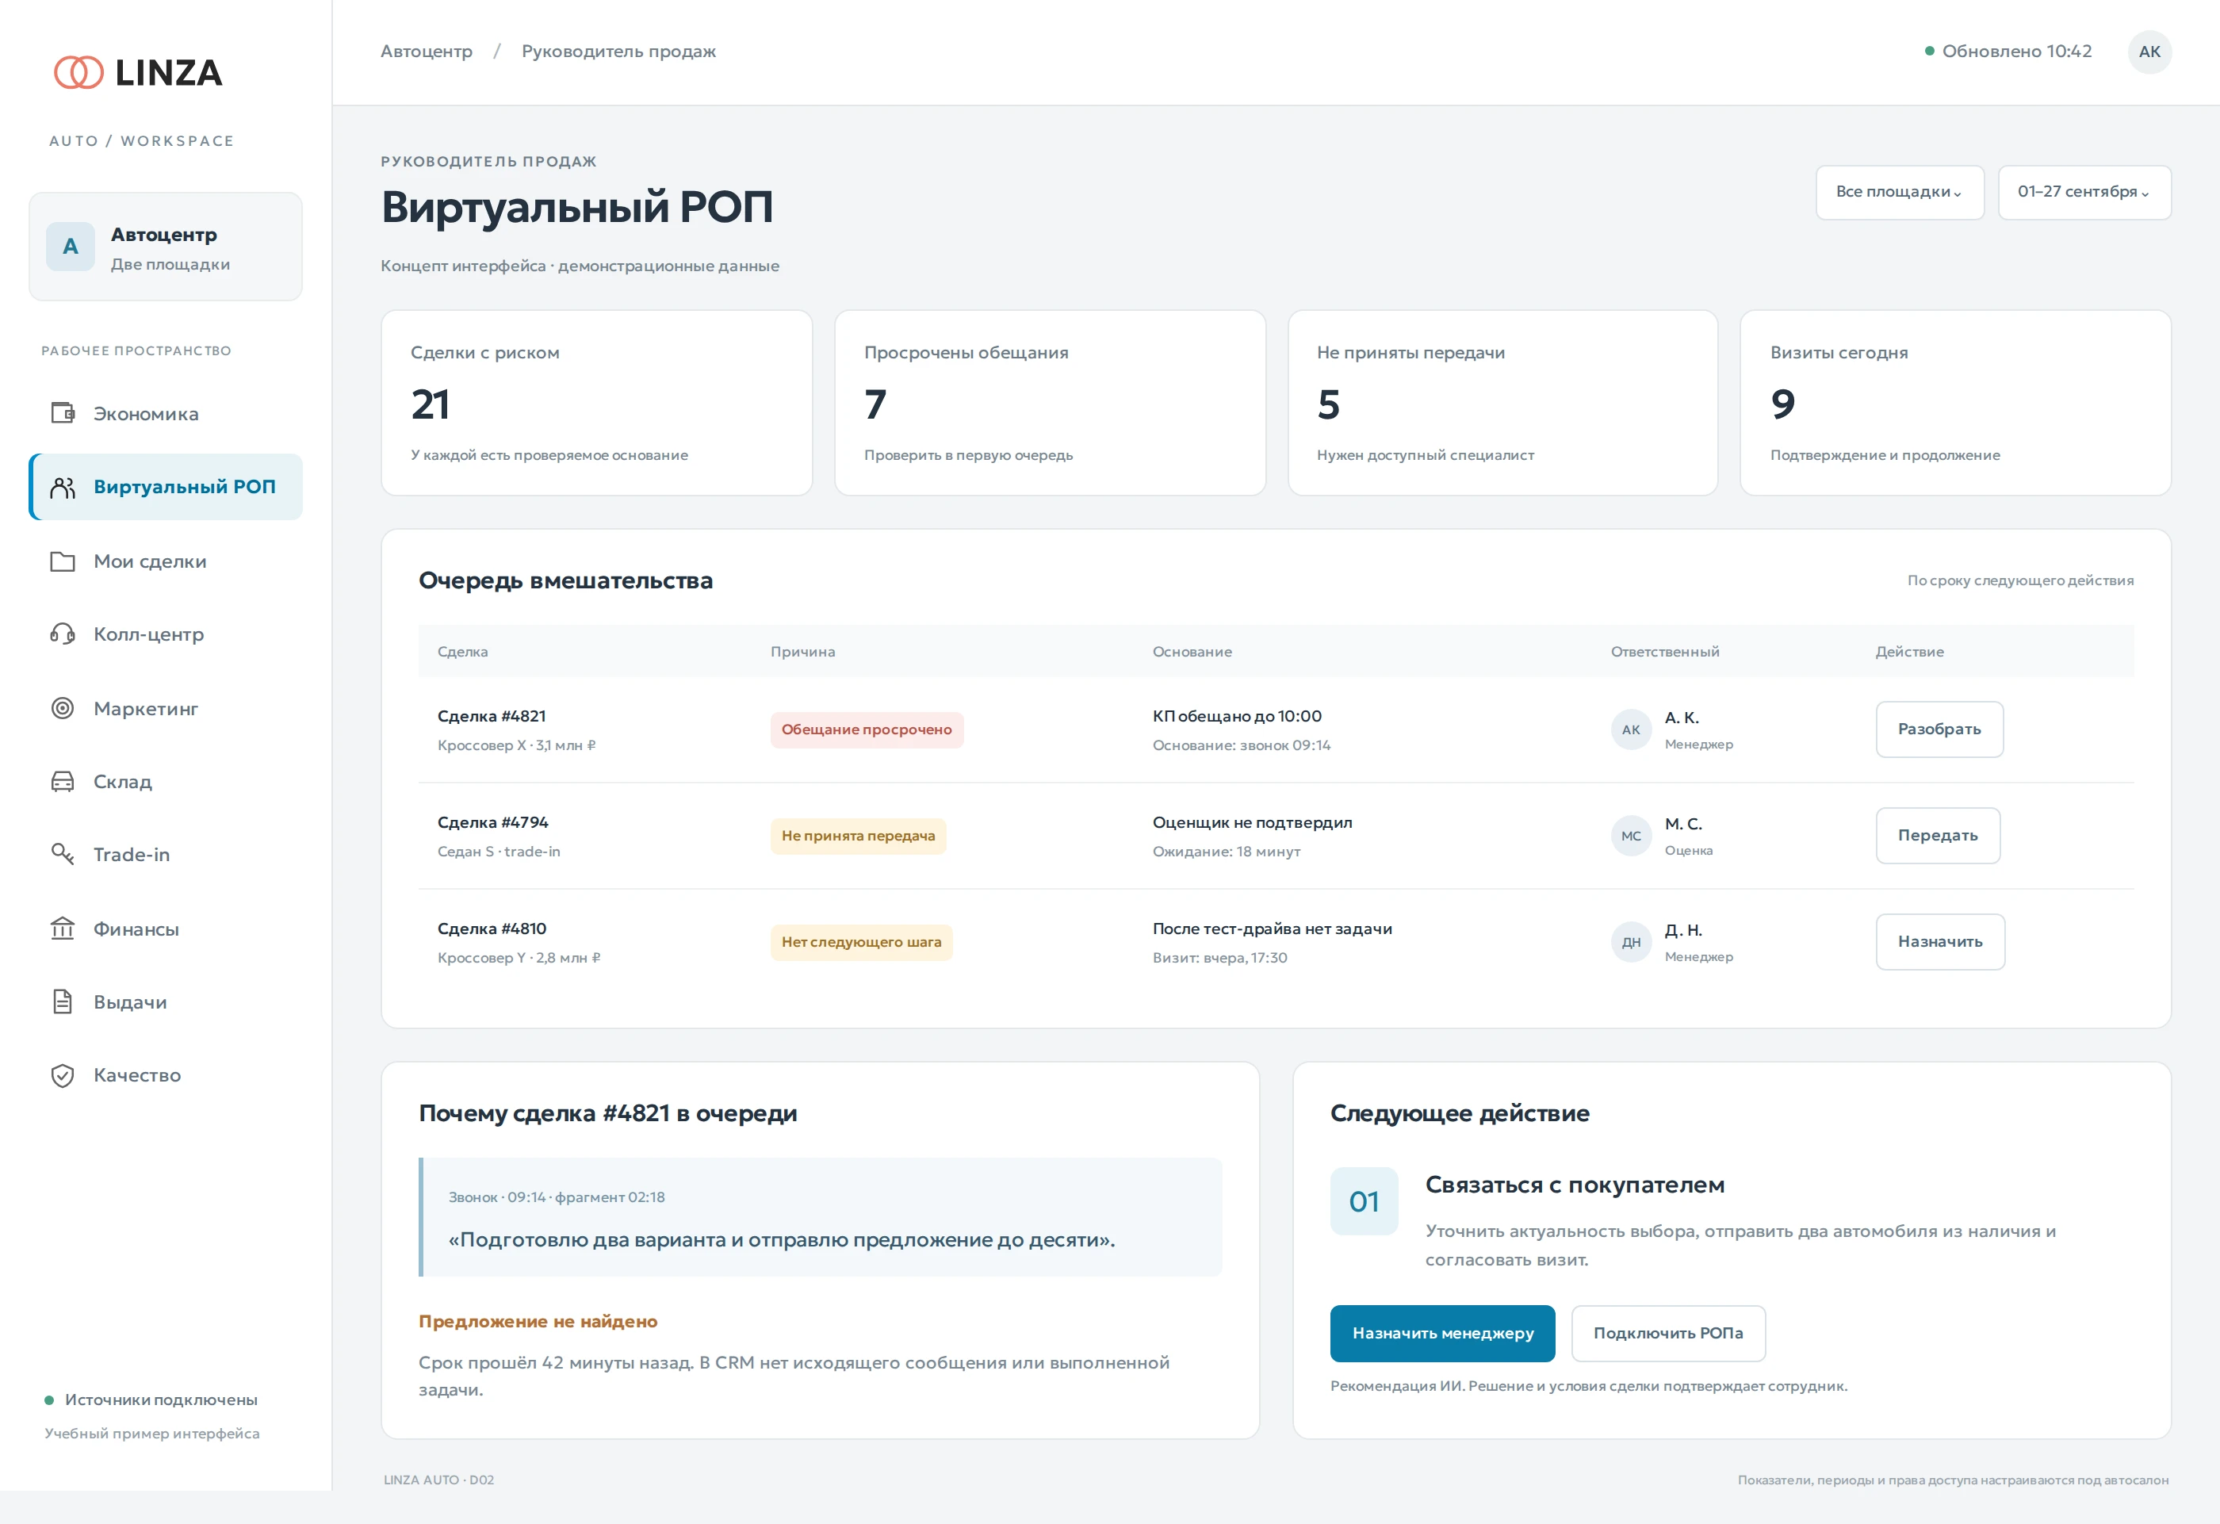Click the Обещание просрочено tag

(x=867, y=730)
